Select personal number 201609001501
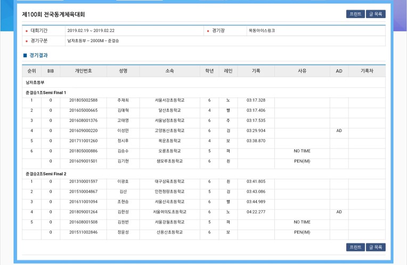The width and height of the screenshot is (407, 265). (83, 161)
